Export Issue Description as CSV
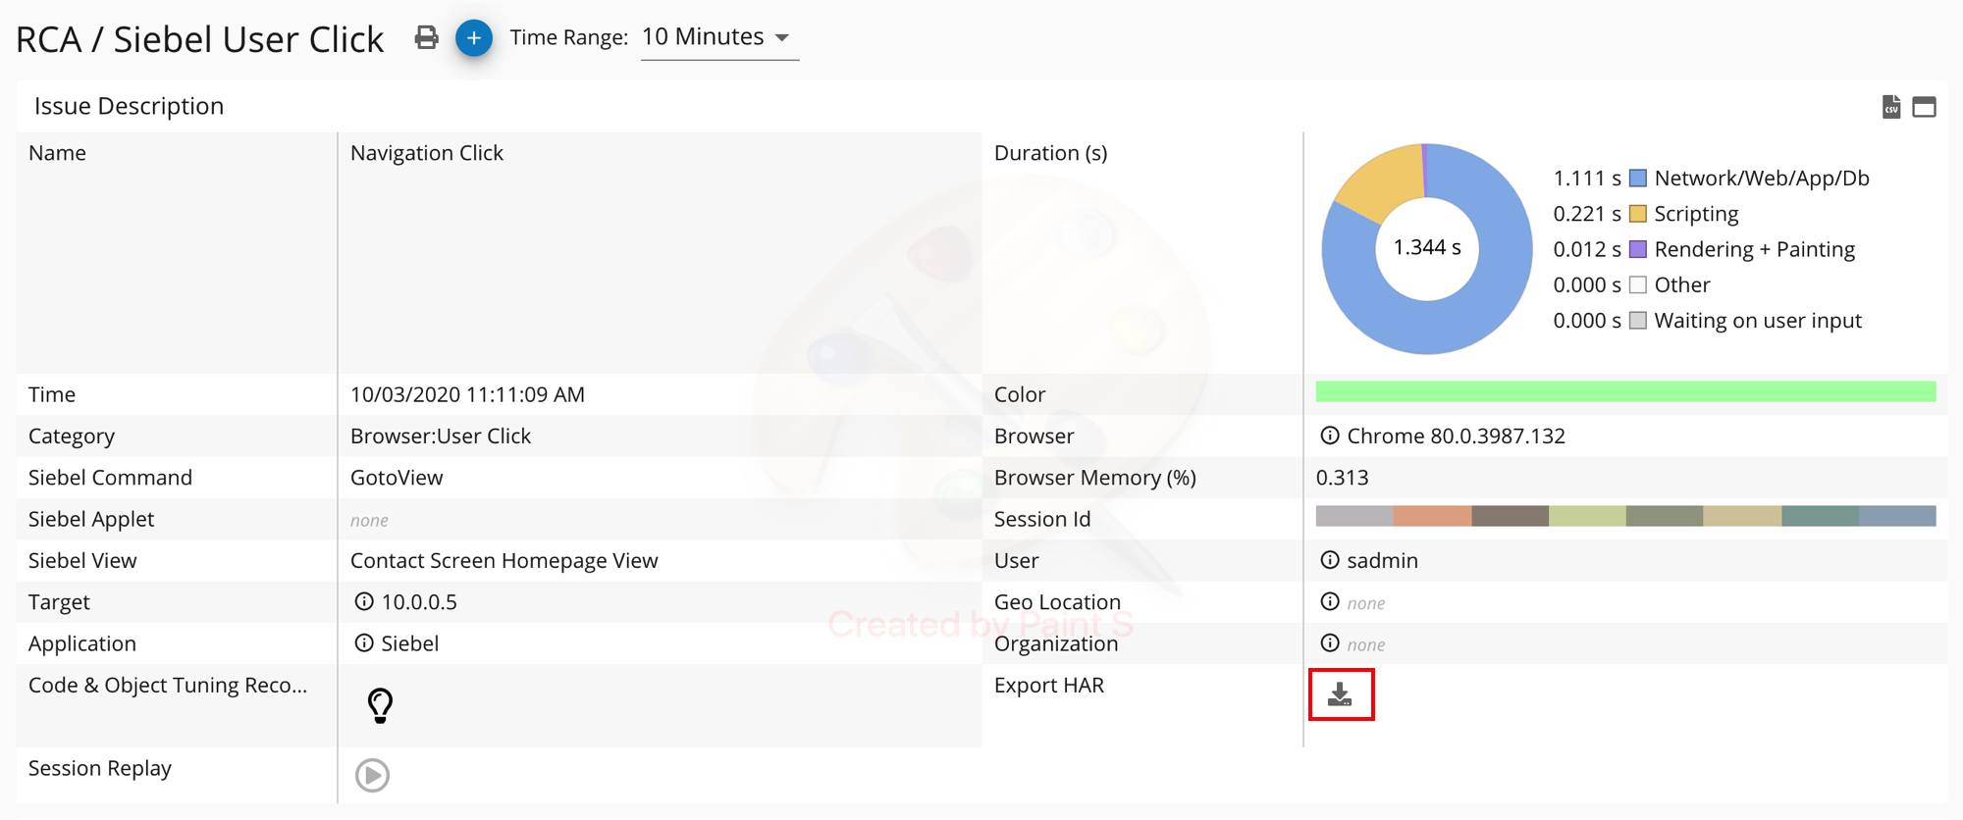 point(1891,107)
